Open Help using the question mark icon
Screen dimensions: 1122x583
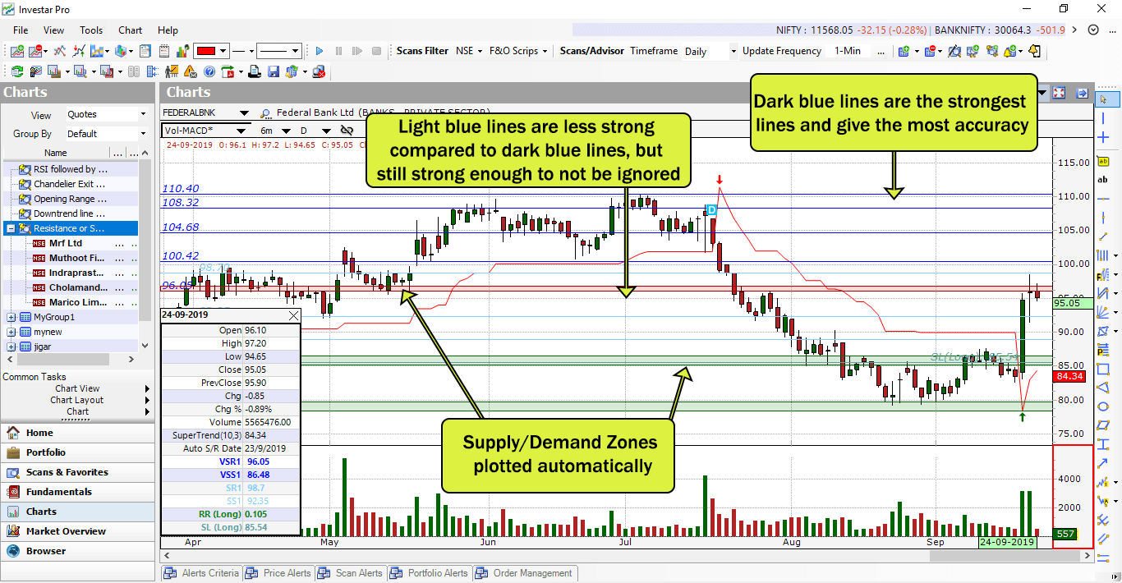tap(209, 71)
